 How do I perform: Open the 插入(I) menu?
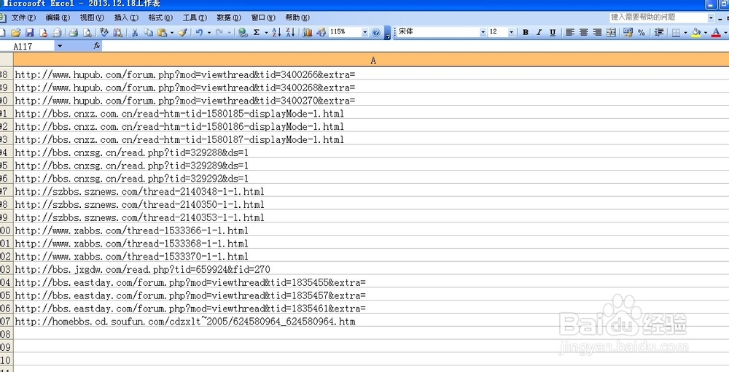tap(126, 18)
